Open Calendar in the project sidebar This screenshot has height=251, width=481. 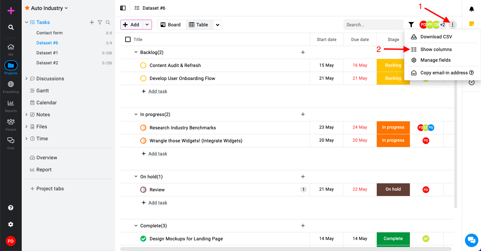[x=46, y=103]
